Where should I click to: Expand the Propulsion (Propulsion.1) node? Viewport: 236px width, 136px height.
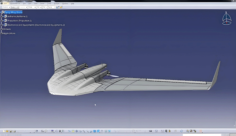point(2,21)
